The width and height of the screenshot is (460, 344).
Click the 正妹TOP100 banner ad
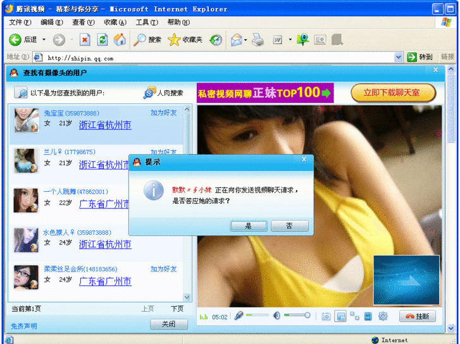tap(265, 93)
